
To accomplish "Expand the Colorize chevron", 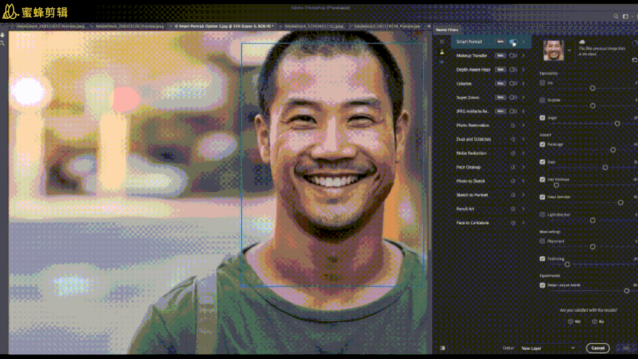I will [524, 83].
